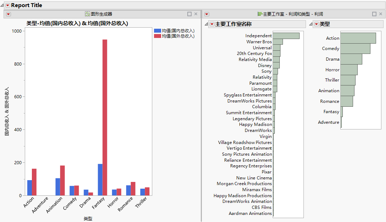Collapse the 主要工作室名称 outline section

pyautogui.click(x=206, y=24)
